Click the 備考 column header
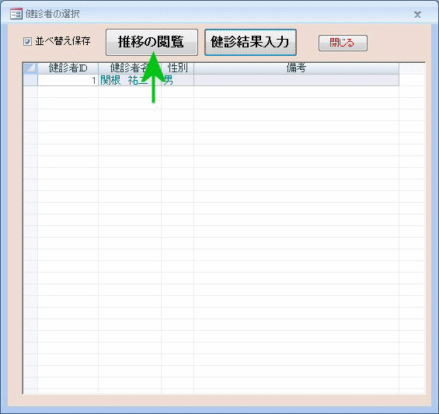The height and width of the screenshot is (414, 439). point(296,68)
